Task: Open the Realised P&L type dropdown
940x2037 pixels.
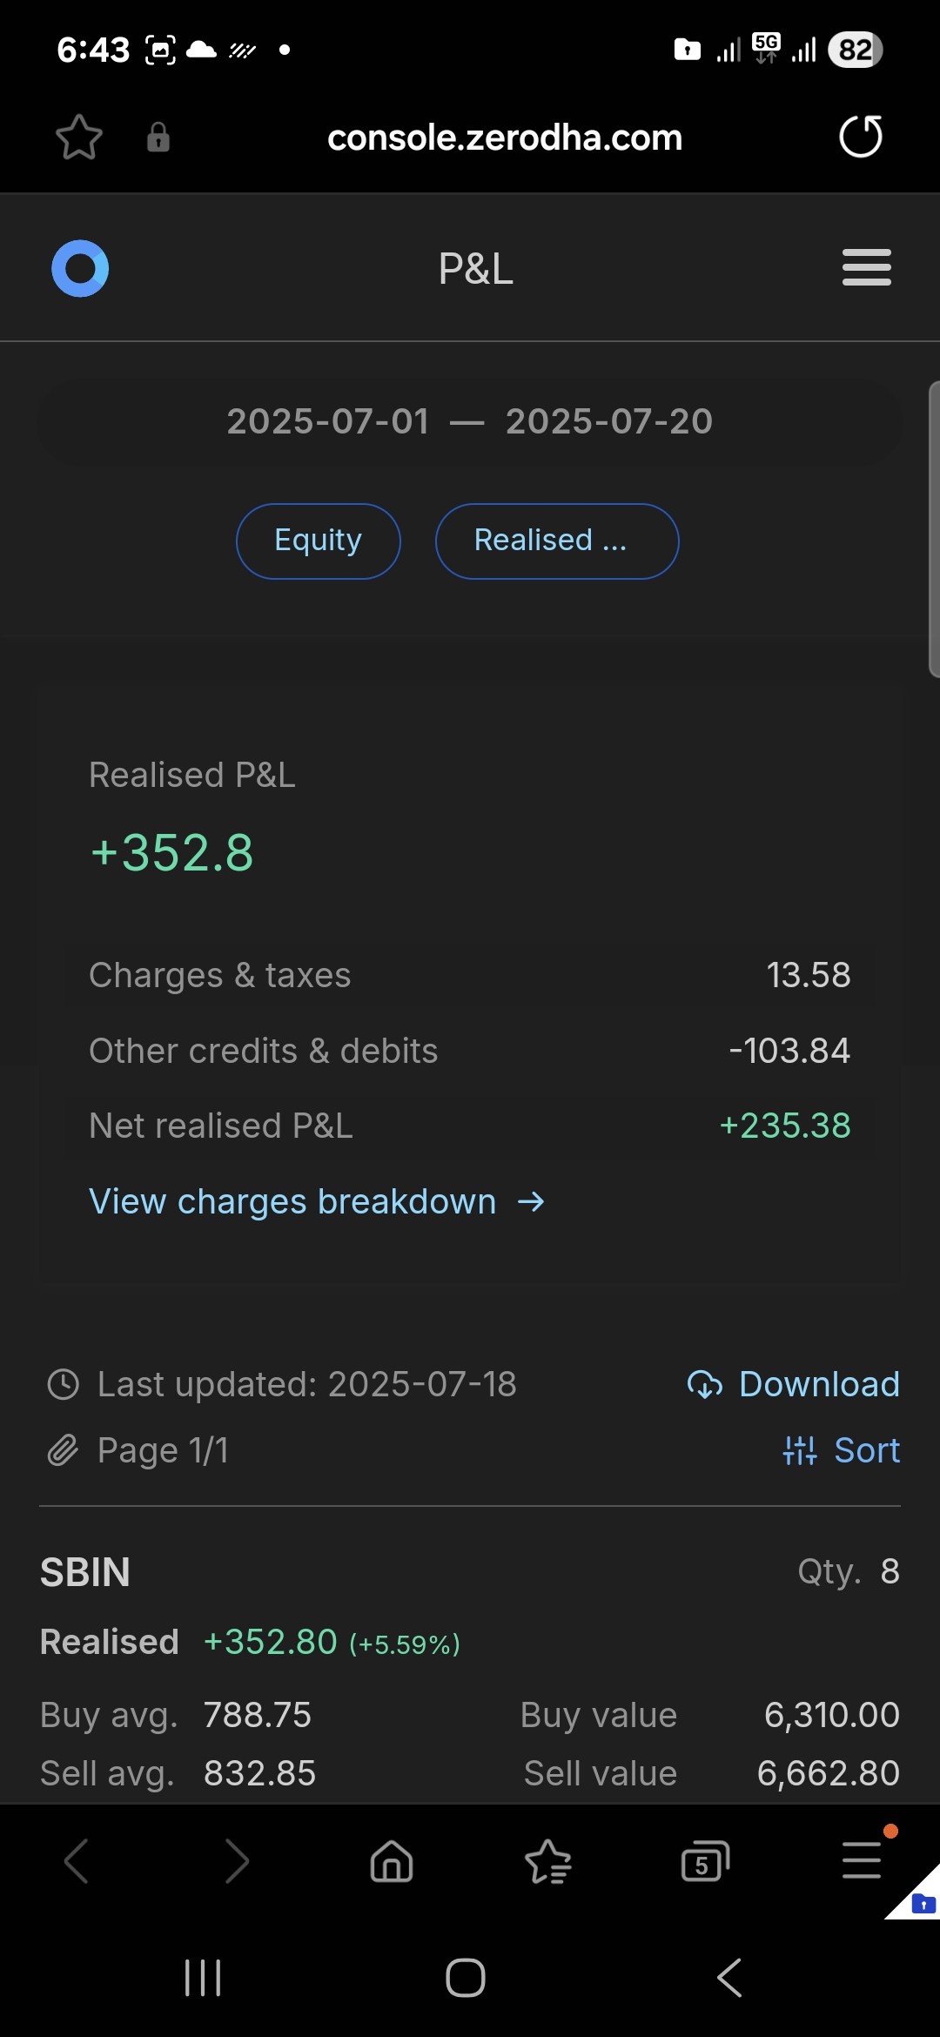Action: coord(557,541)
